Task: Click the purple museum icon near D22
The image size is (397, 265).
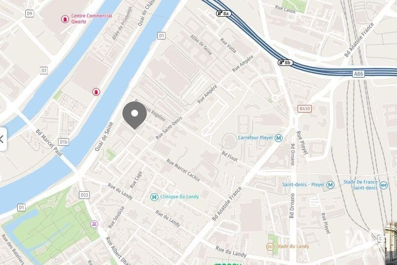Action: [x=94, y=224]
